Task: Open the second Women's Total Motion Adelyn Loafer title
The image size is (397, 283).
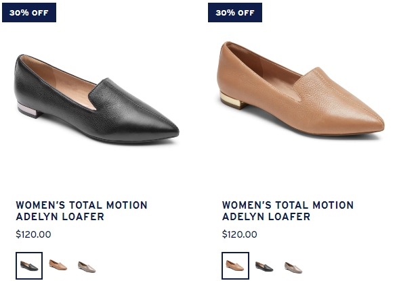Action: pyautogui.click(x=288, y=211)
